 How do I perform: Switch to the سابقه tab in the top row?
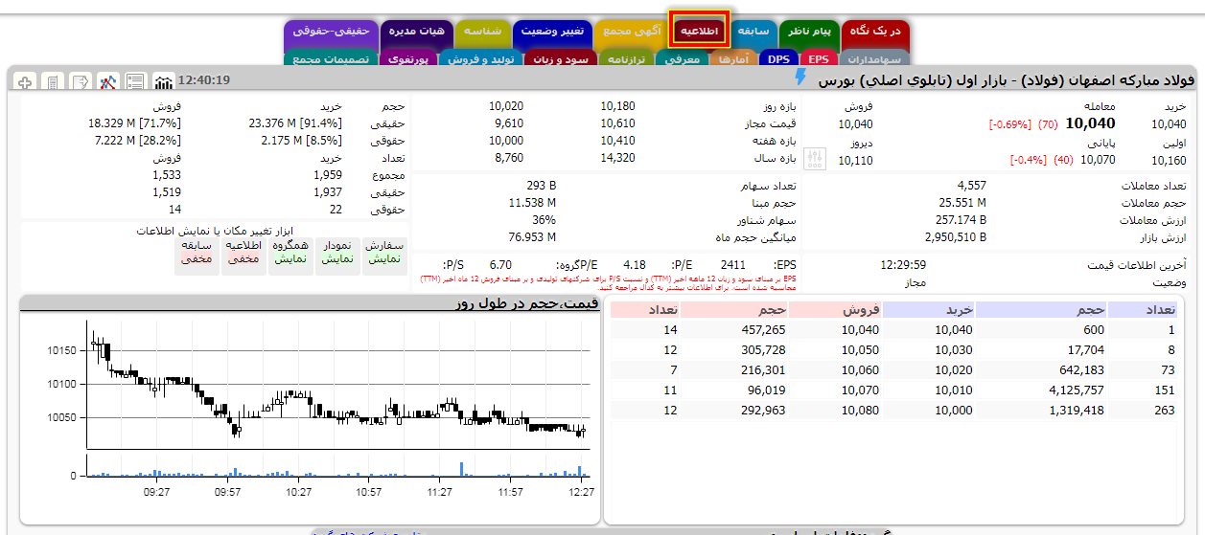click(753, 32)
